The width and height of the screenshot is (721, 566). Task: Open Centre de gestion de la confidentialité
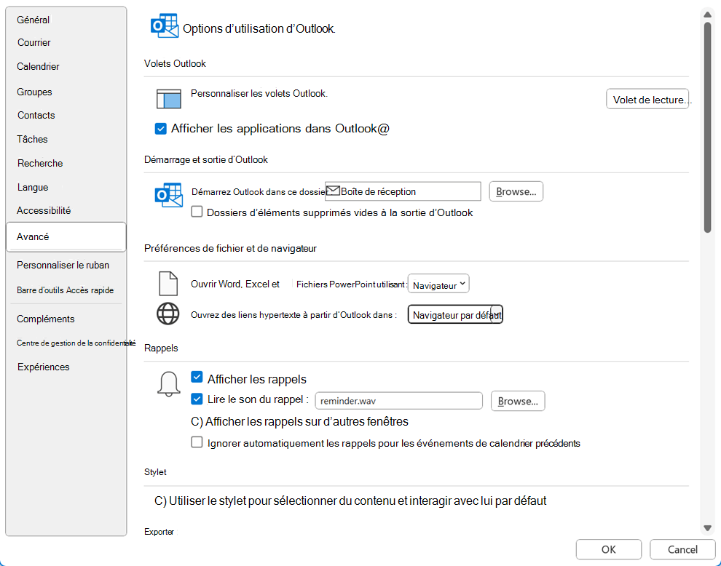(76, 343)
